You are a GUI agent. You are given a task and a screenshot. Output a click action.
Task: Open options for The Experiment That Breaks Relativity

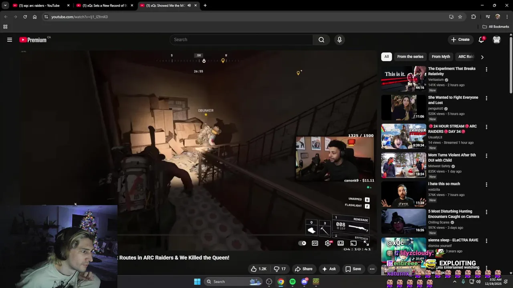[486, 69]
